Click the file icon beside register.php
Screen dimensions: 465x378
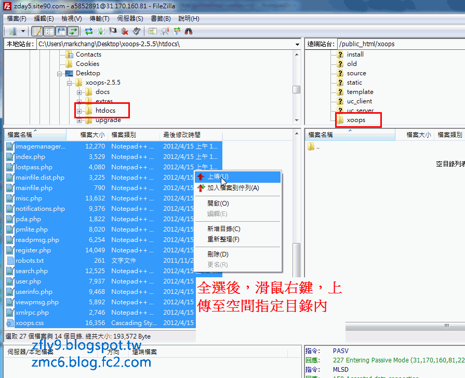(10, 250)
